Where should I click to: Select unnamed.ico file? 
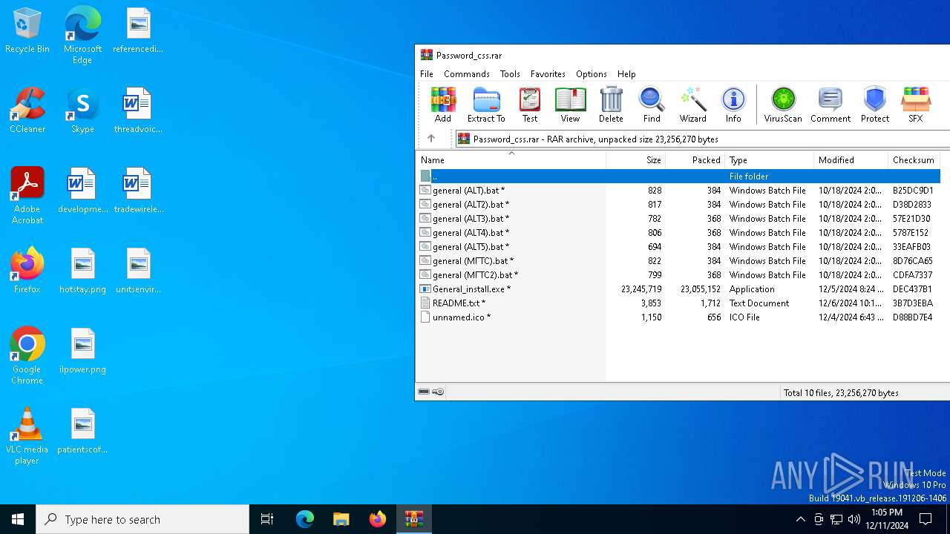(678, 317)
